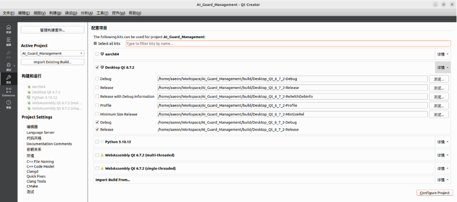The image size is (457, 202).
Task: Enable WebAssembly Qt 6.7.2 (single-threaded) checkbox
Action: [97, 168]
